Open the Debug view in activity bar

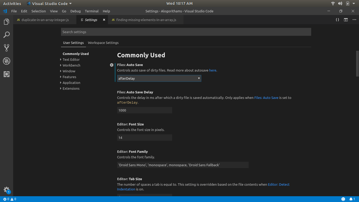[7, 61]
